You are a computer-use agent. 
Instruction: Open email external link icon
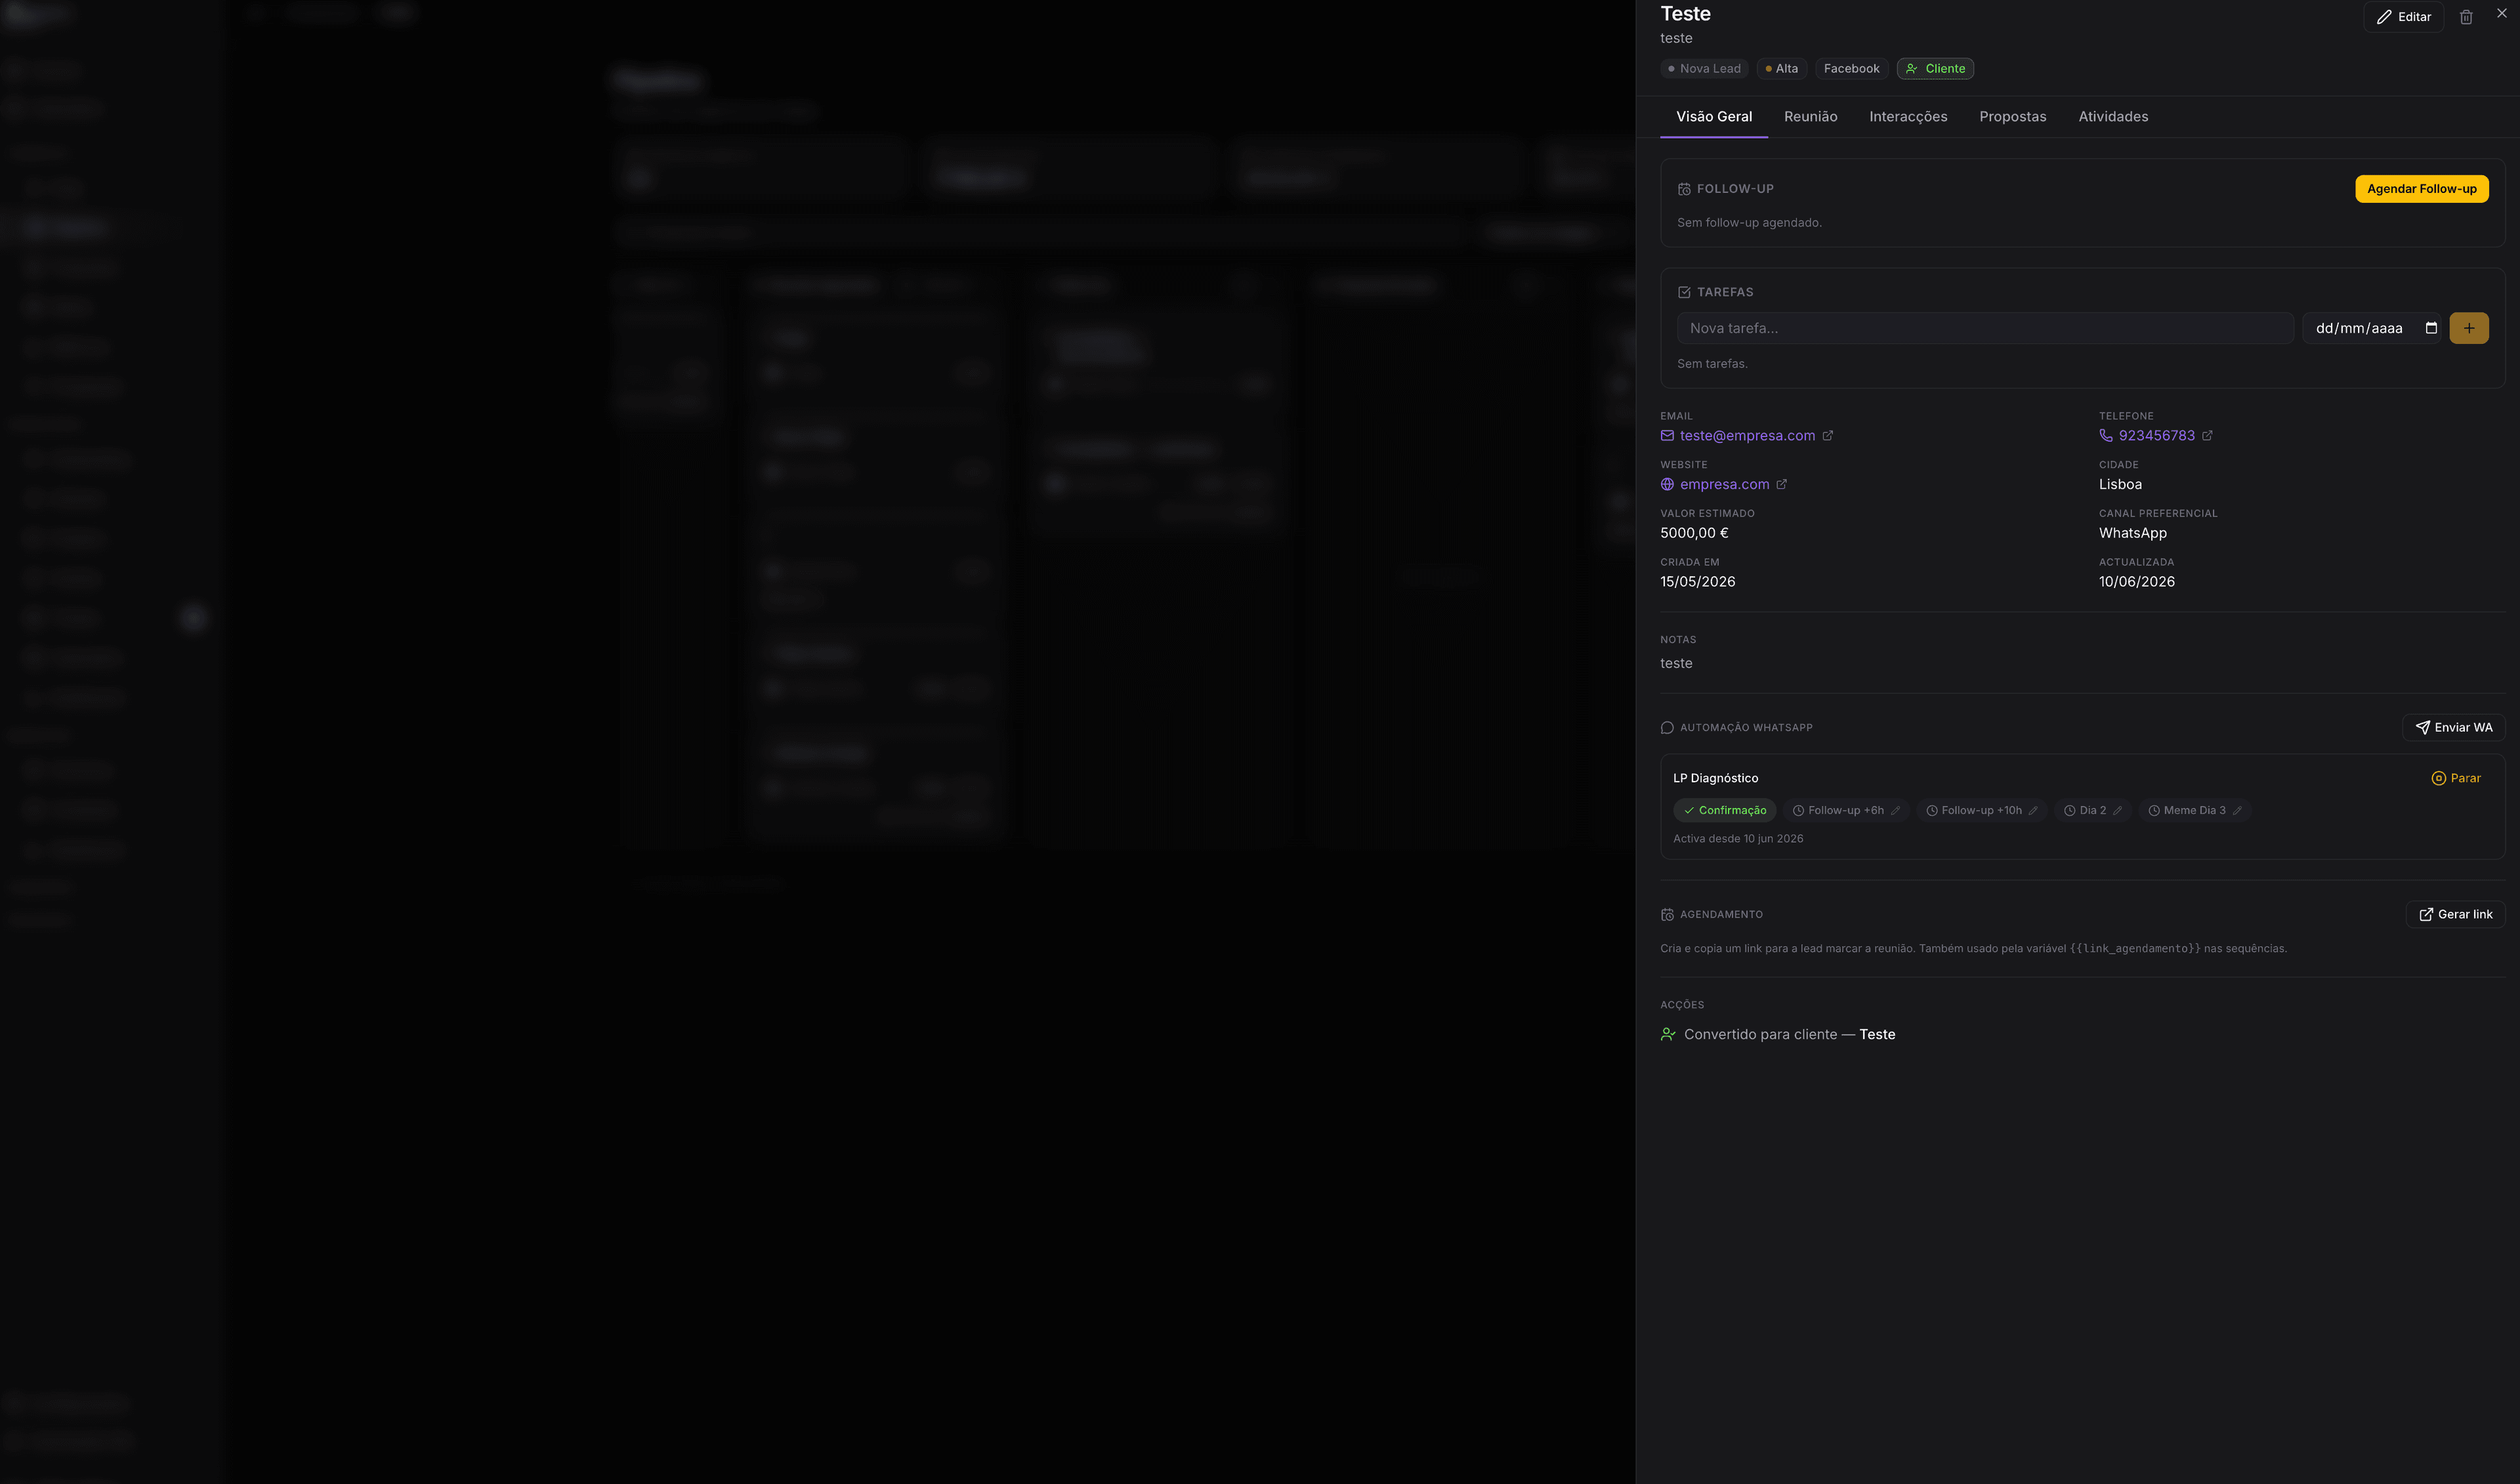pos(1828,435)
